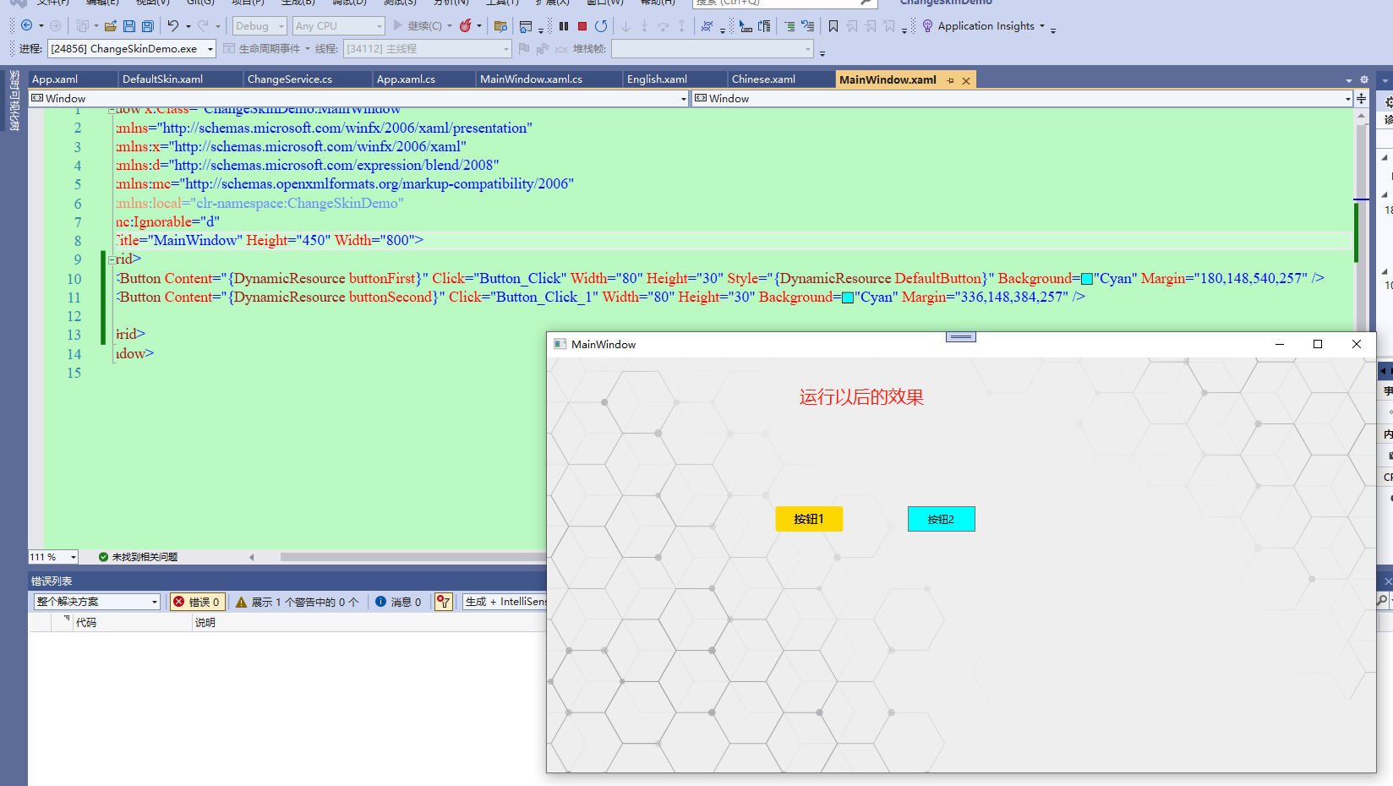This screenshot has height=786, width=1393.
Task: Collapse the Grid element on line 9
Action: pyautogui.click(x=112, y=259)
